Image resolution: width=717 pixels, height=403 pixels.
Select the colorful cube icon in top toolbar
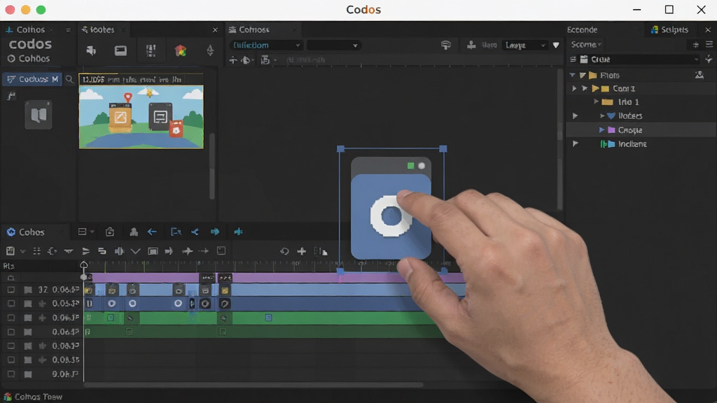[x=181, y=50]
